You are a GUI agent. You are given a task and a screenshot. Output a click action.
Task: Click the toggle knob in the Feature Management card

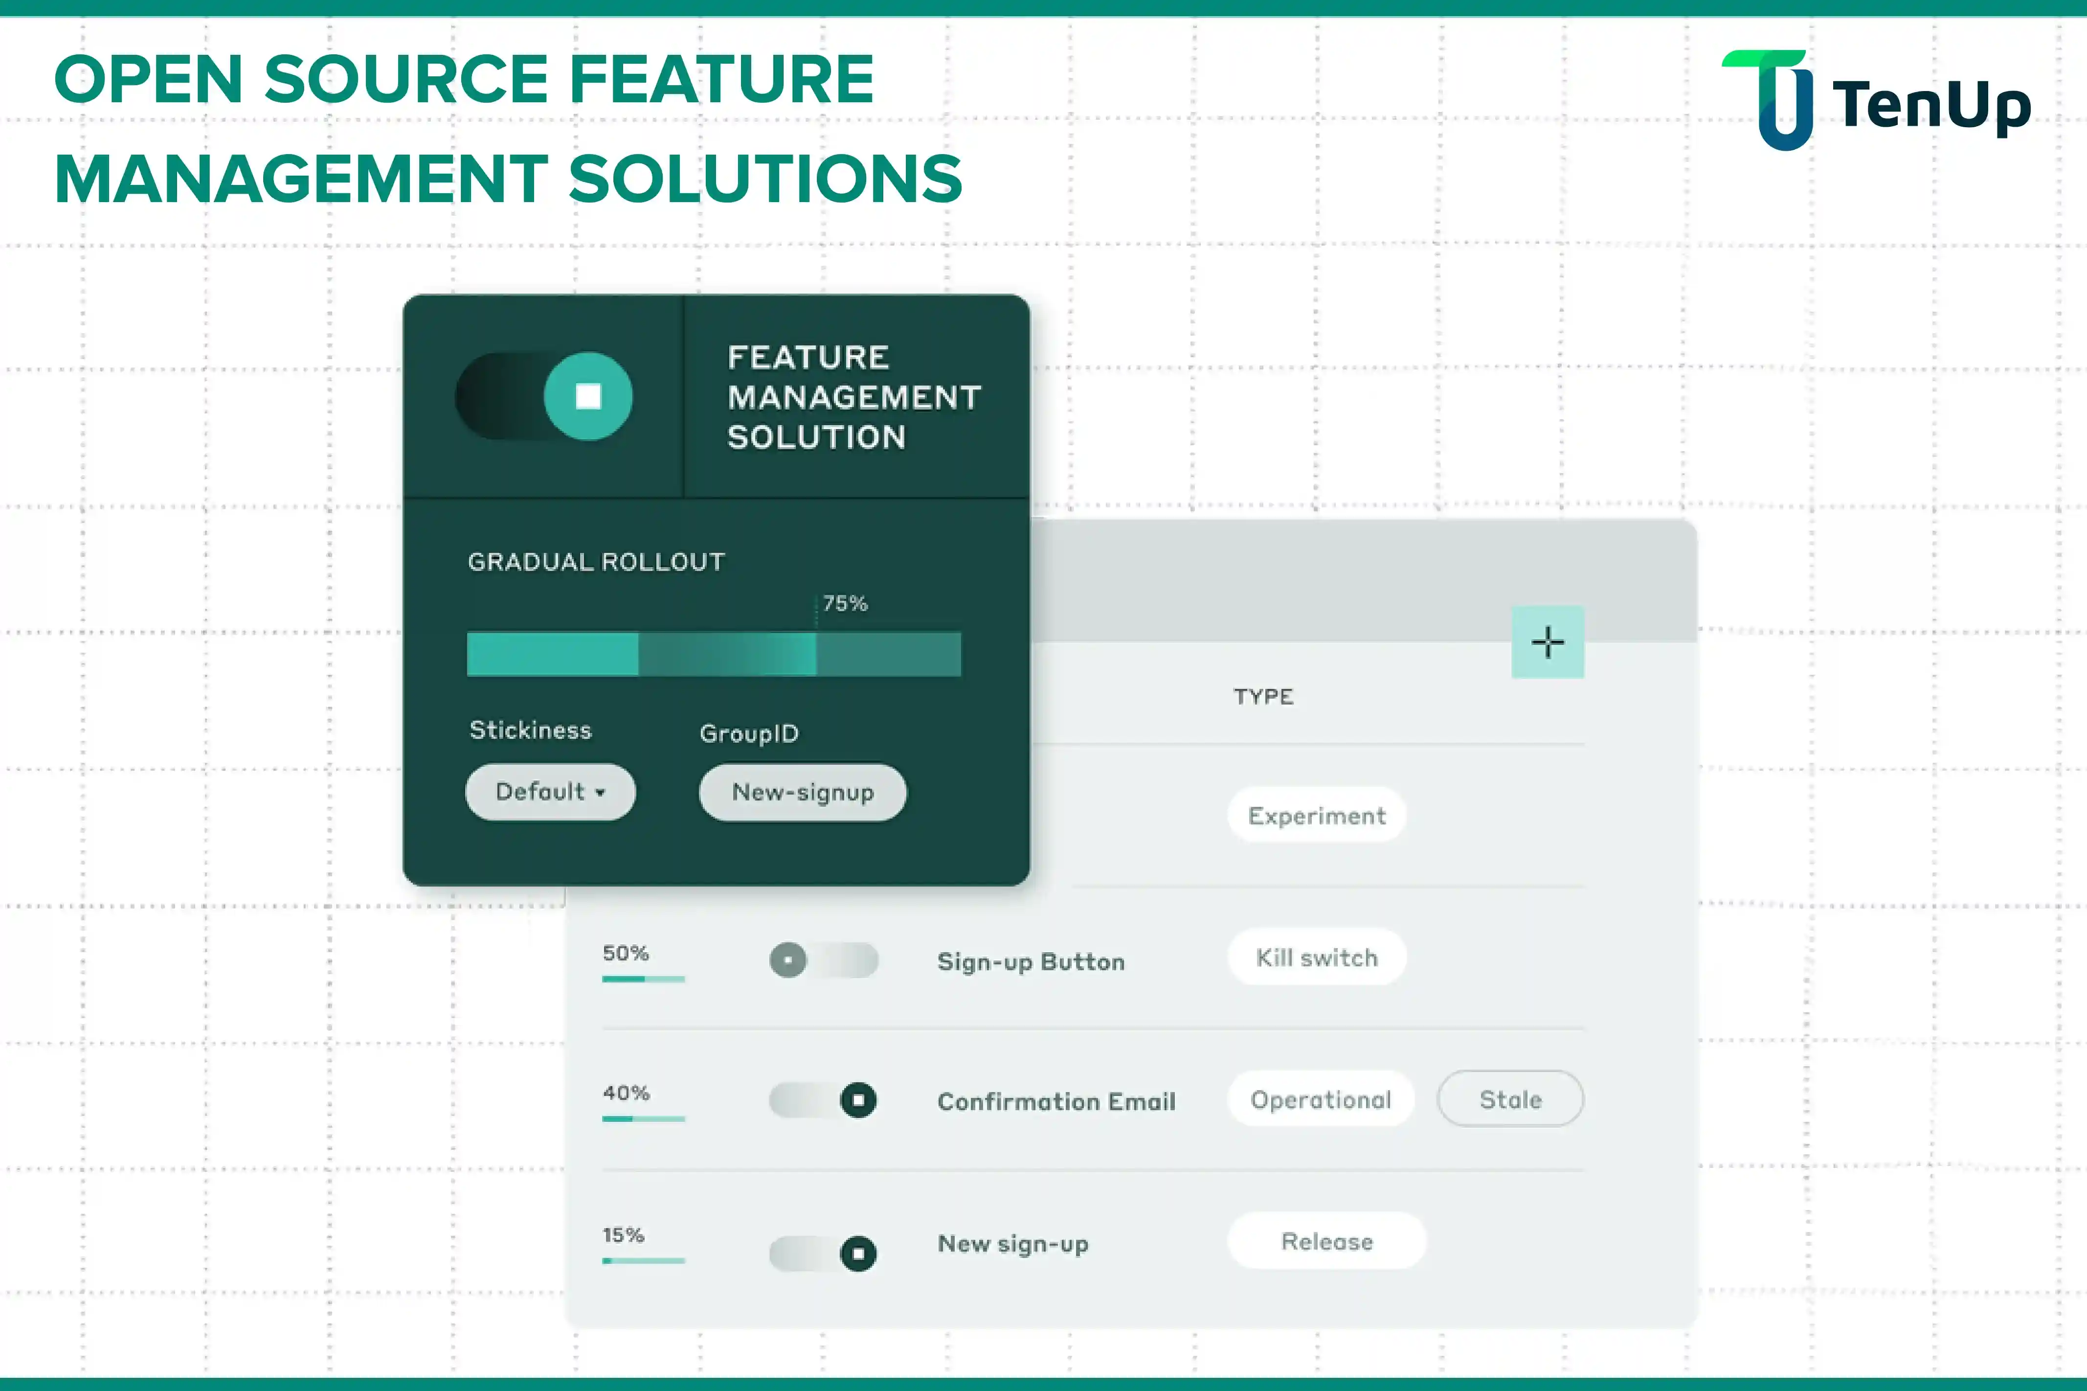589,396
